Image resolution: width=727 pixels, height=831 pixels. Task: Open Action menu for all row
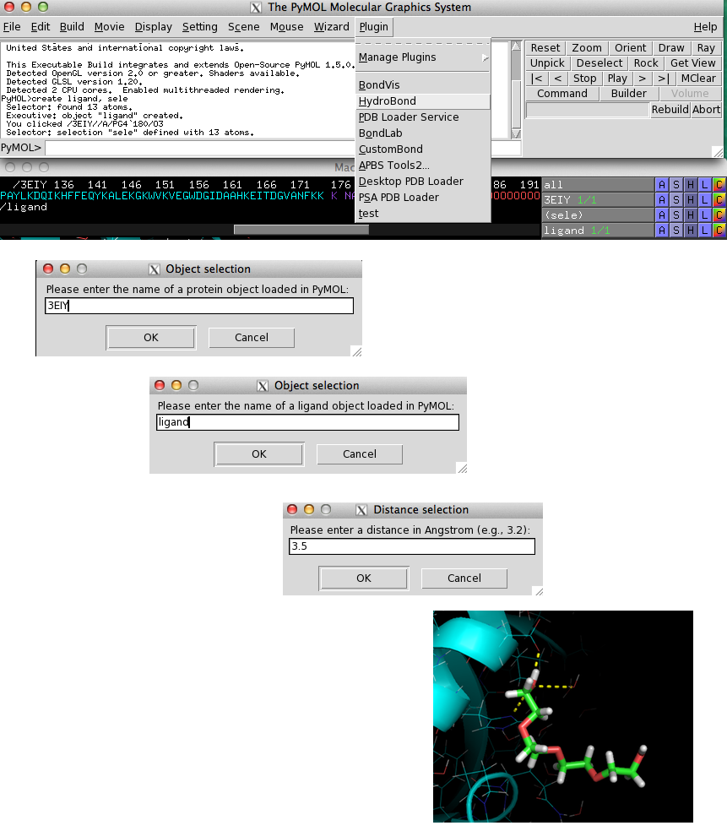click(x=661, y=184)
